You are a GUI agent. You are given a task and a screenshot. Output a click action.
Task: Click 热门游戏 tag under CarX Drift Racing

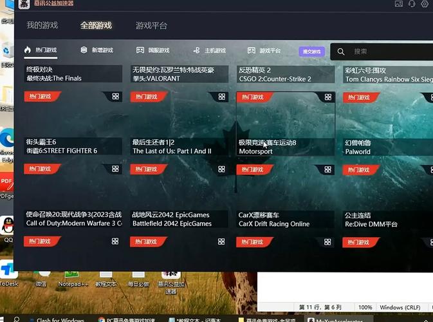pos(254,242)
